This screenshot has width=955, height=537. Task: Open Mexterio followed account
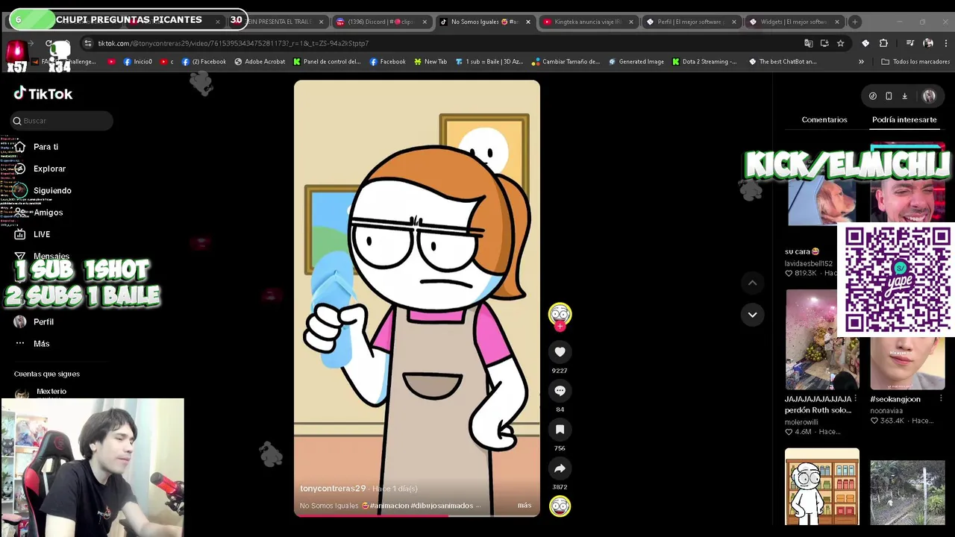click(51, 392)
